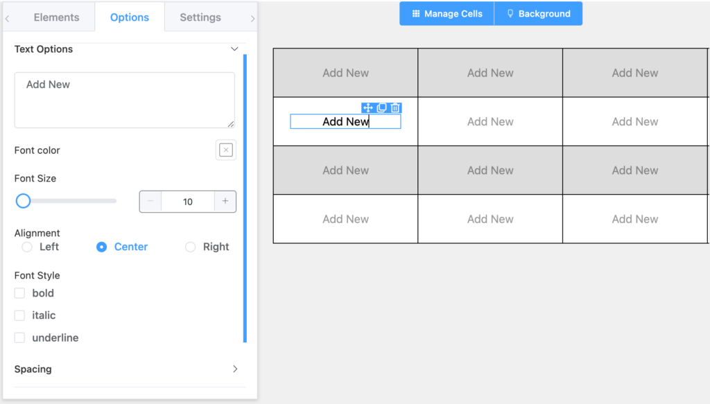Select the second row, third column cell
710x404 pixels.
pos(635,122)
